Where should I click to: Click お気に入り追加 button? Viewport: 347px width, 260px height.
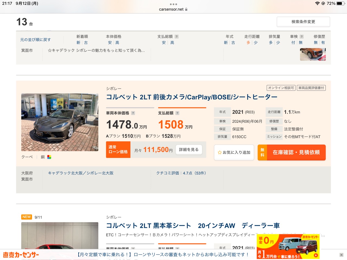234,152
